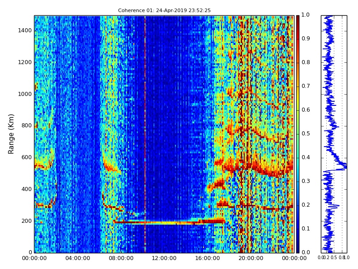Click the 16:00:00 time axis label
358x269 pixels.
208,258
